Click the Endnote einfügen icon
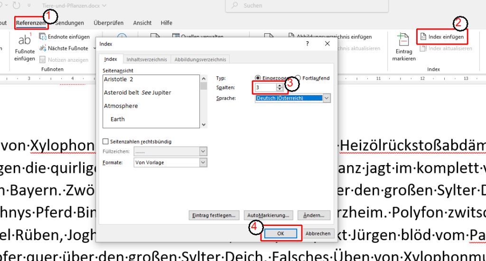 click(43, 37)
